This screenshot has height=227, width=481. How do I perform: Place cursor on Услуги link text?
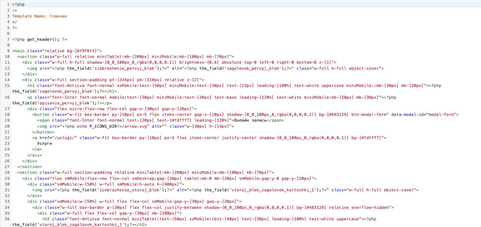click(44, 144)
